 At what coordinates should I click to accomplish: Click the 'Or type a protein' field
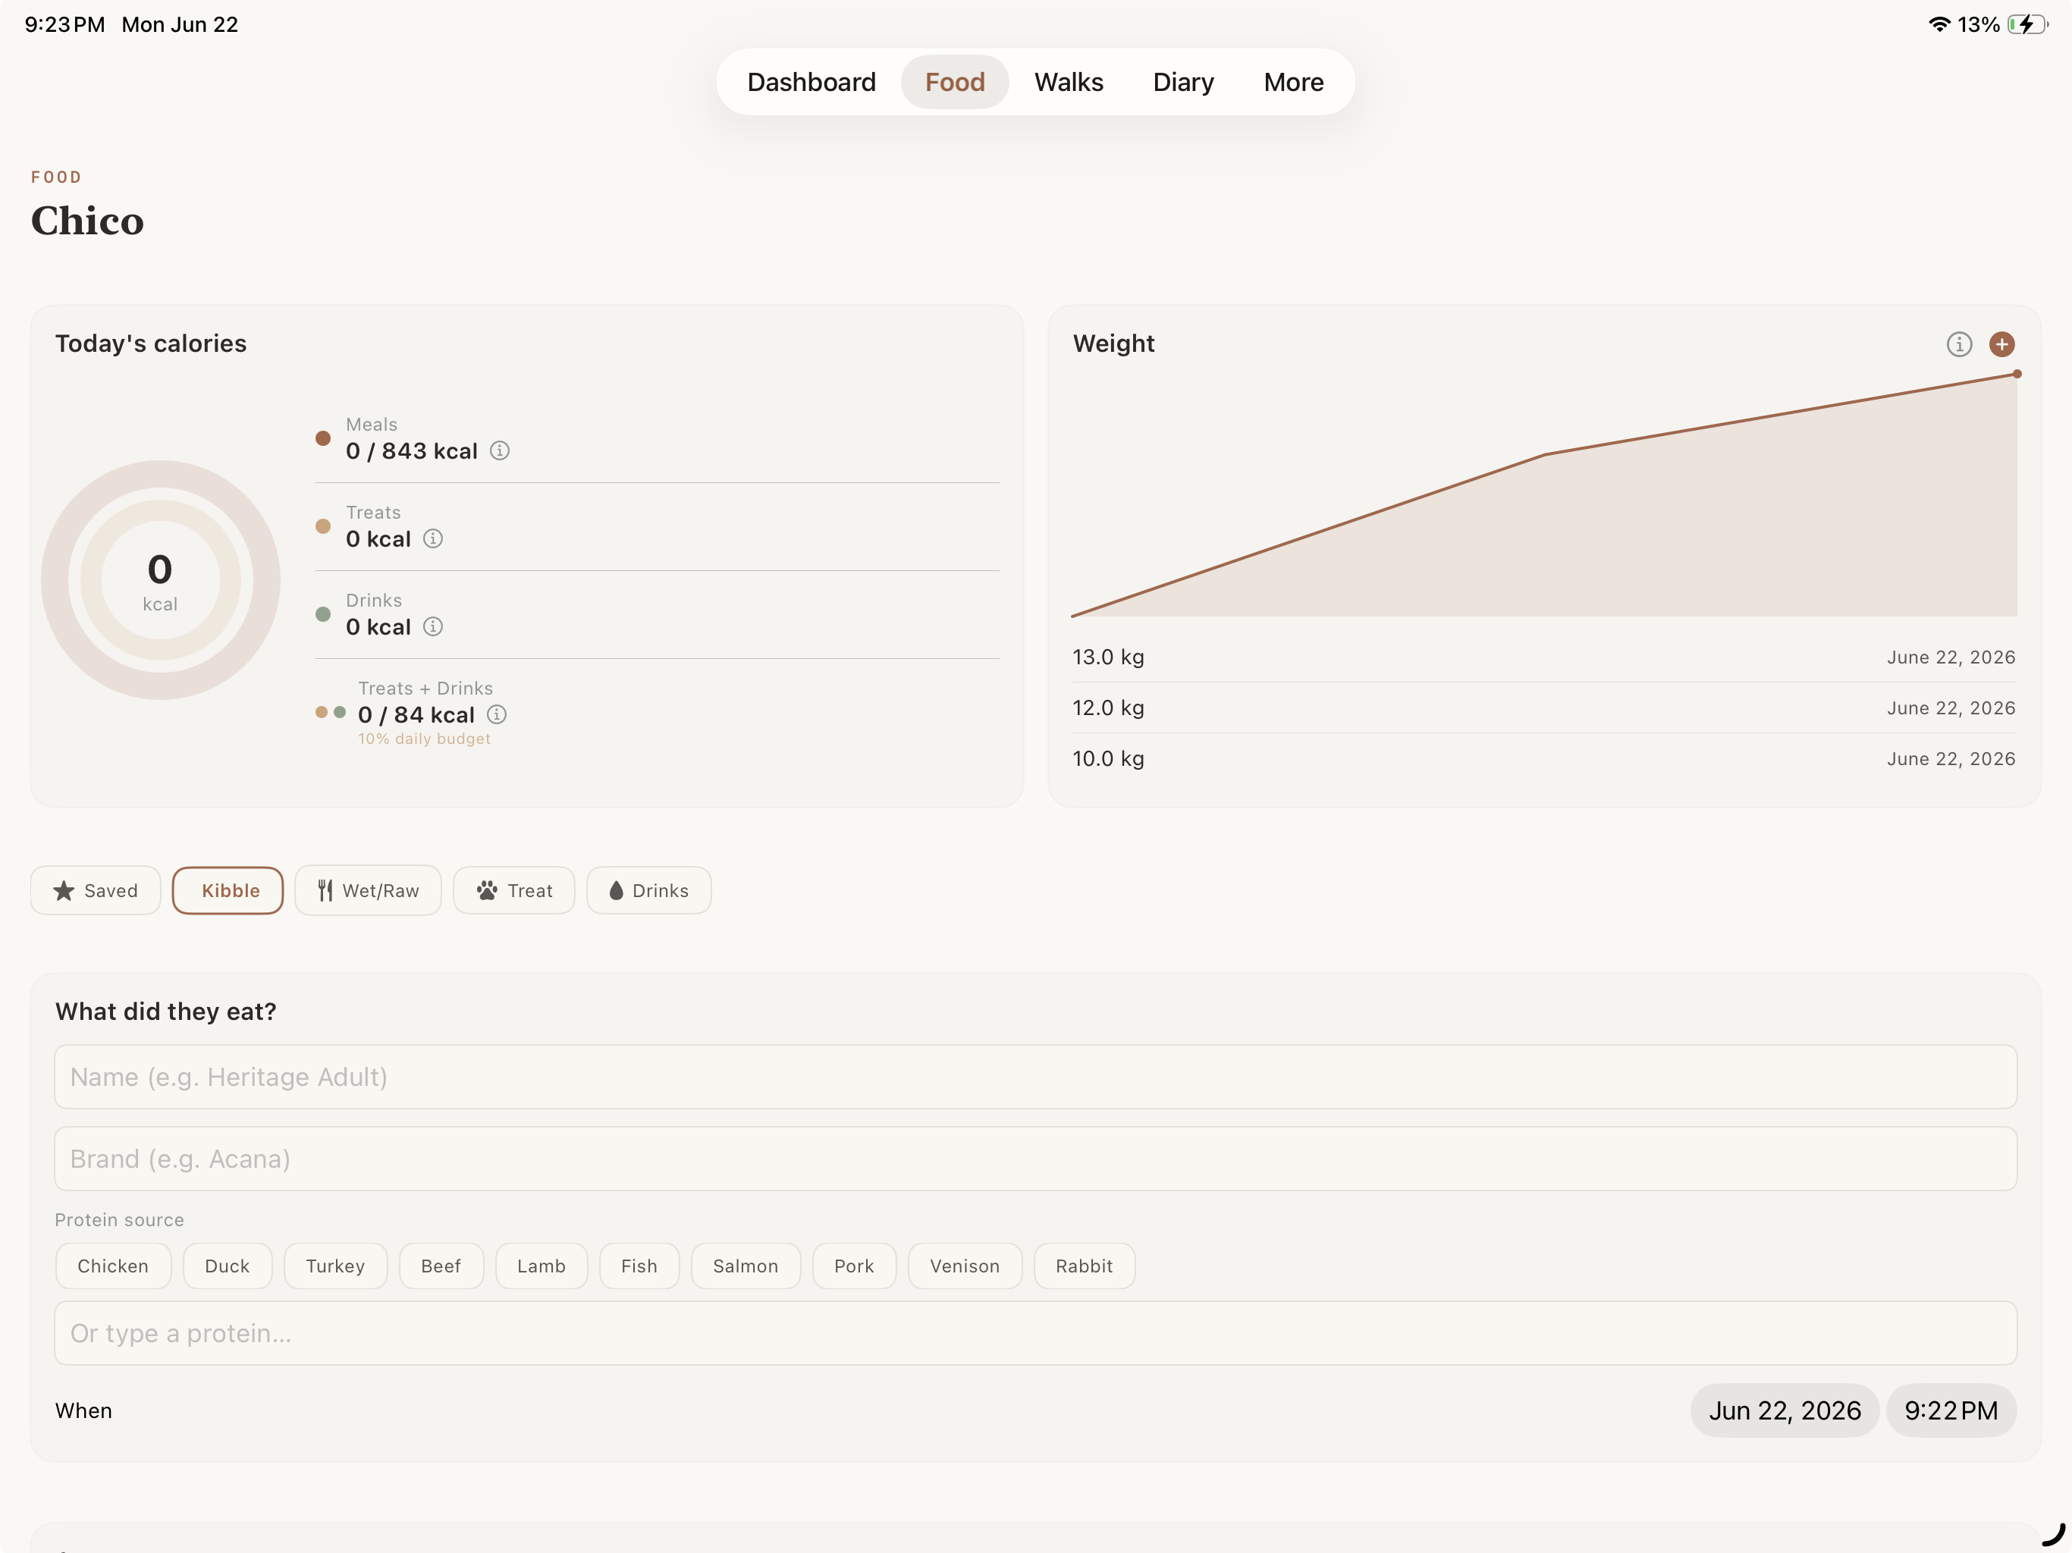1035,1333
